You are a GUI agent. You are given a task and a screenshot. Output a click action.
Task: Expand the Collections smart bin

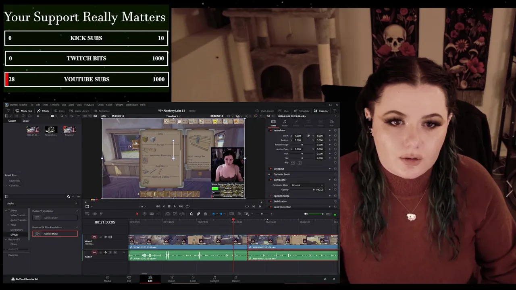pos(6,185)
